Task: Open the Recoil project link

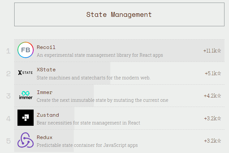Action: click(x=46, y=47)
